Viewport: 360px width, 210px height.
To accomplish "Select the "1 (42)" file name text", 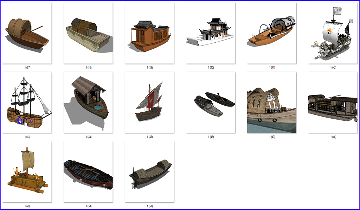I will point(333,68).
